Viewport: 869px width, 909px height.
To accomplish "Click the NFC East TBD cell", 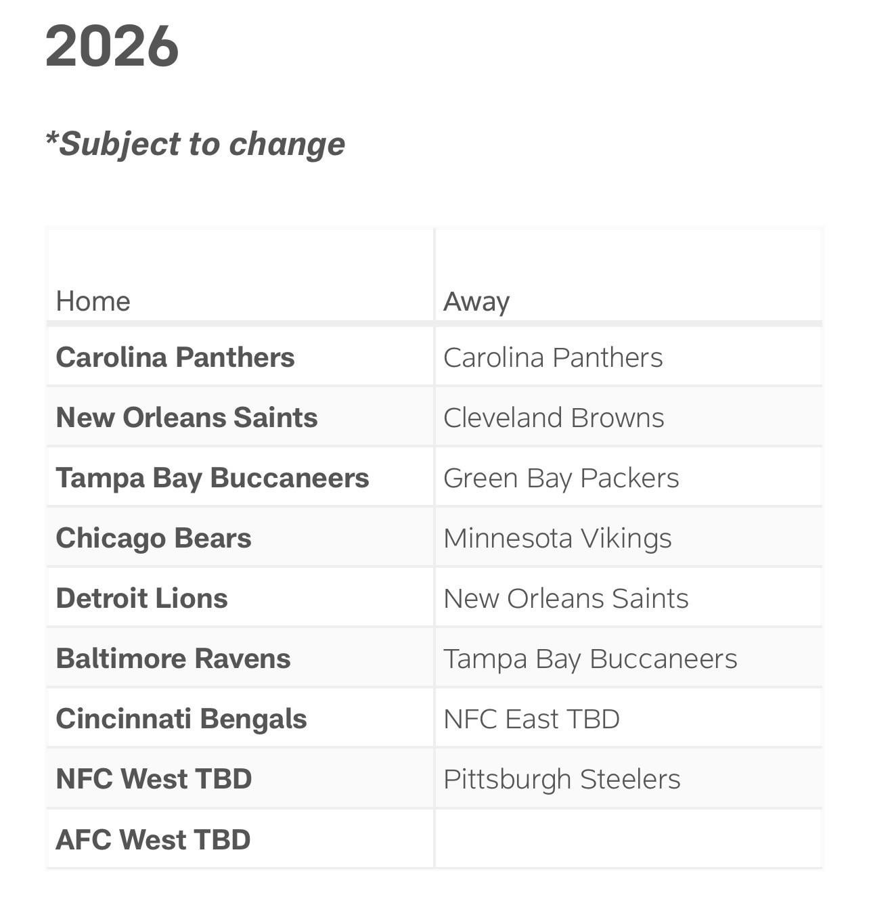I will click(531, 719).
